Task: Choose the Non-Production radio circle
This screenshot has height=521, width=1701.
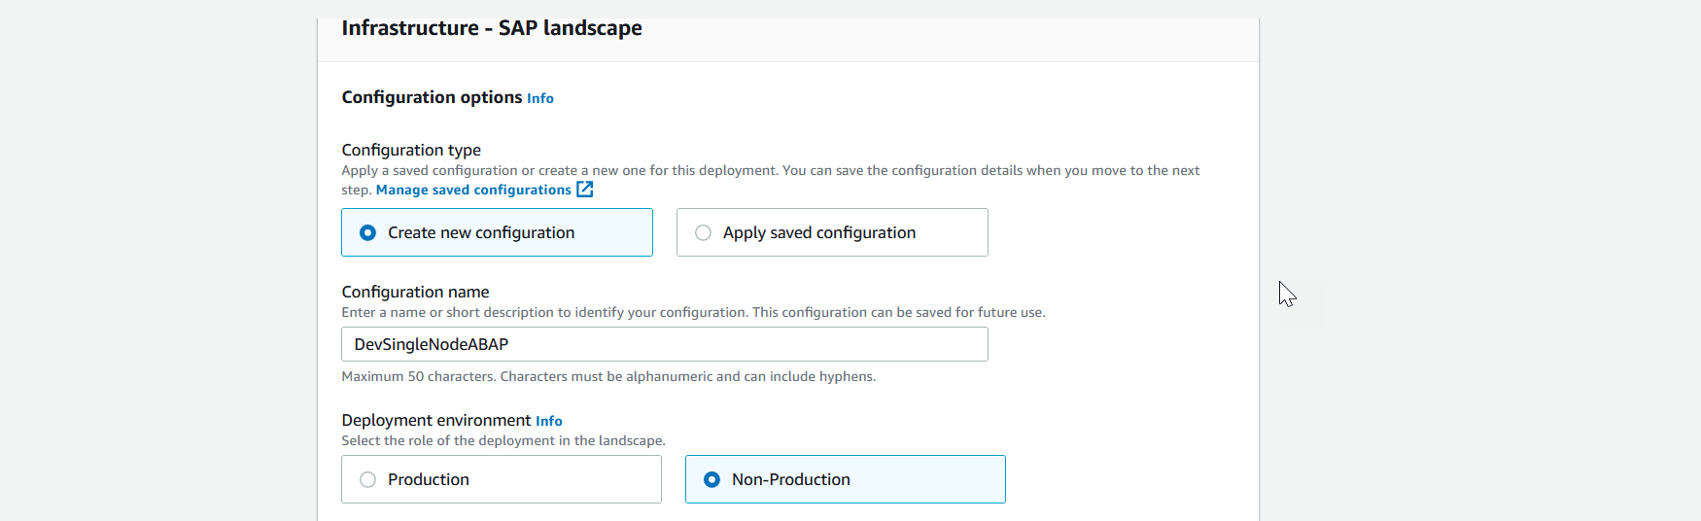Action: [712, 480]
